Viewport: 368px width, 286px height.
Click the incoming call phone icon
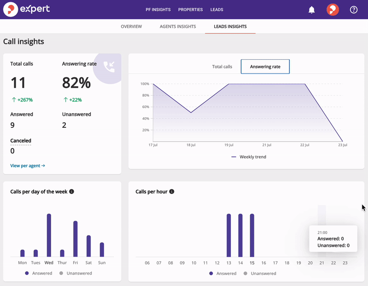tap(109, 67)
